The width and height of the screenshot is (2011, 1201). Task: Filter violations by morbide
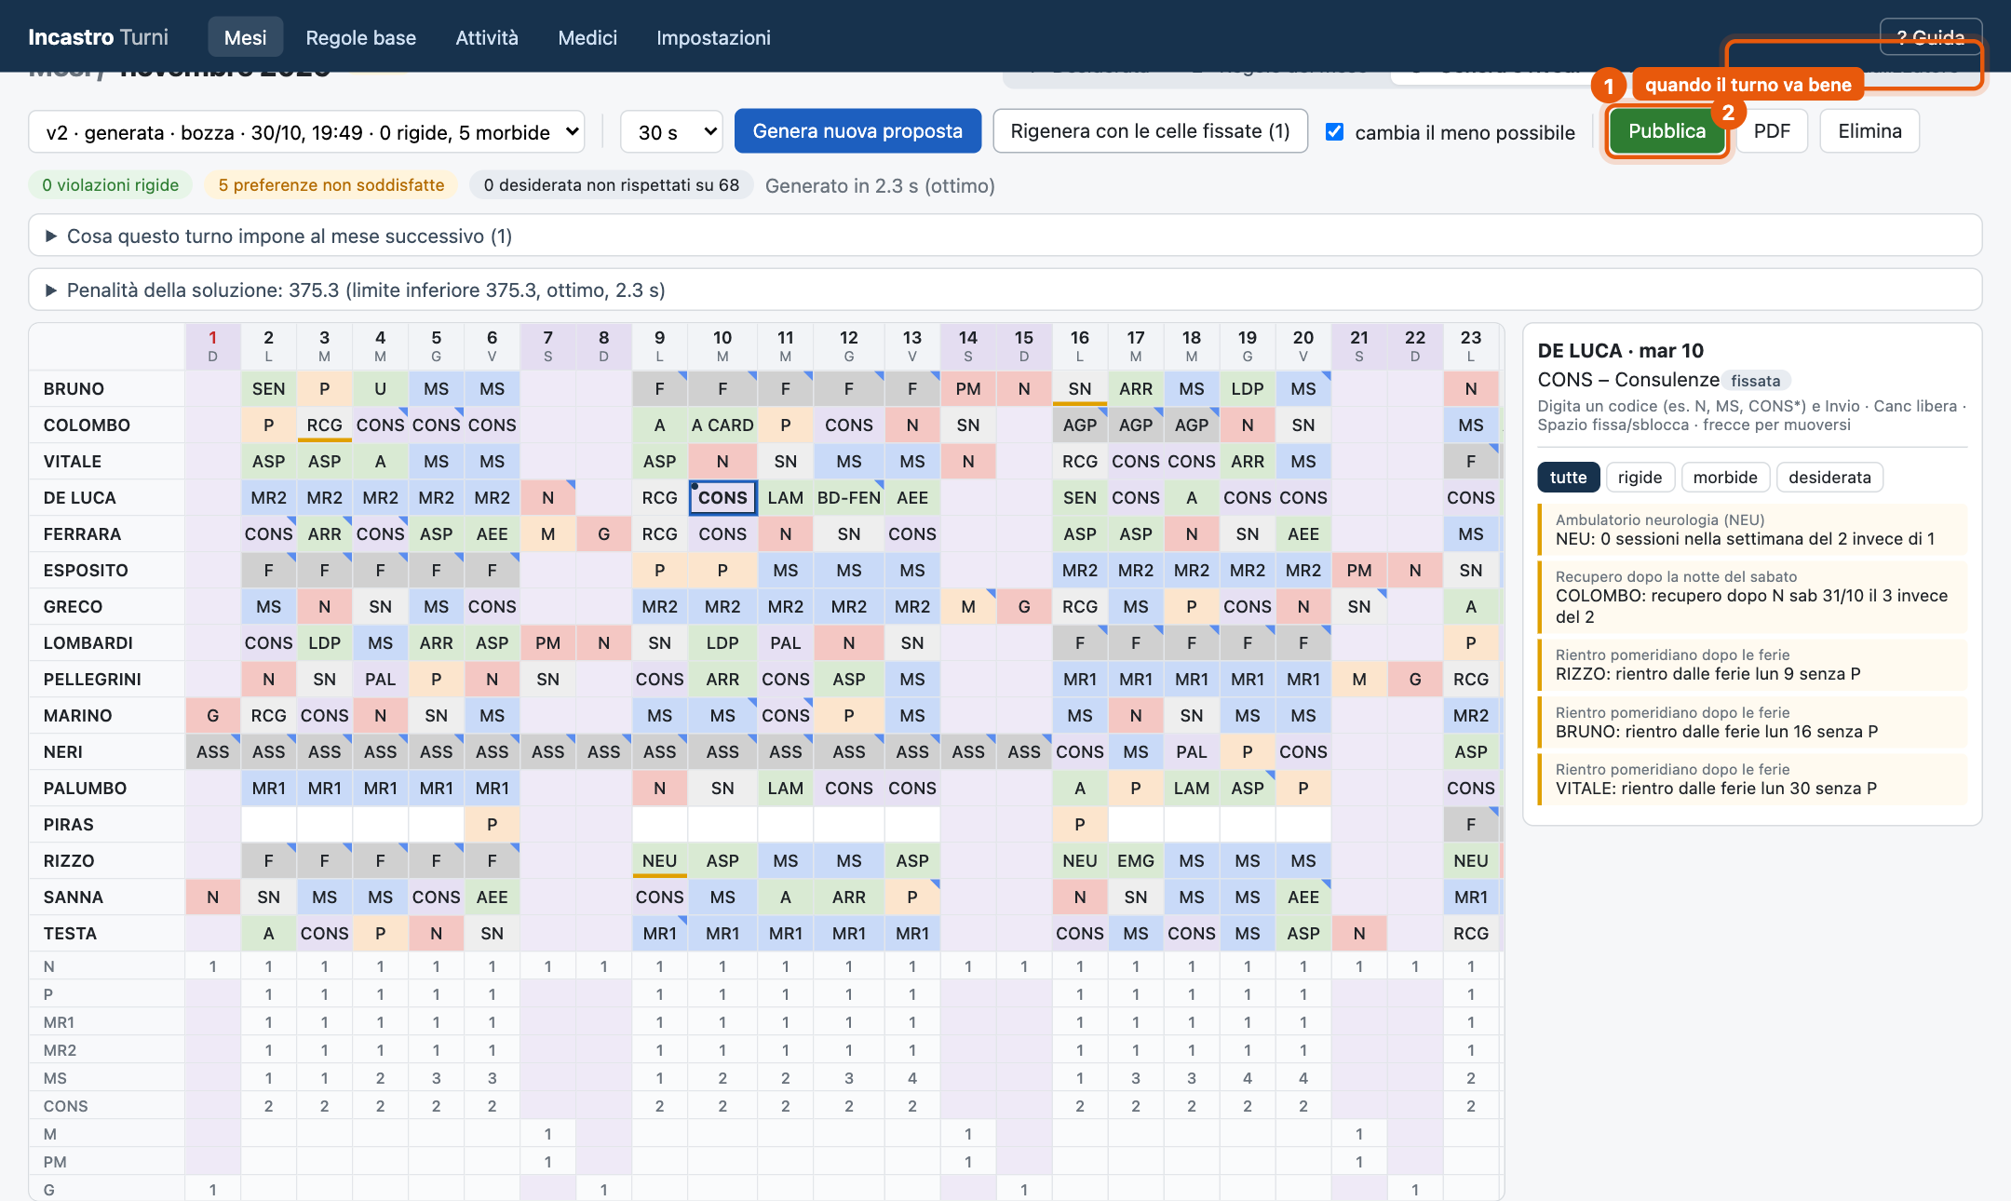point(1725,478)
